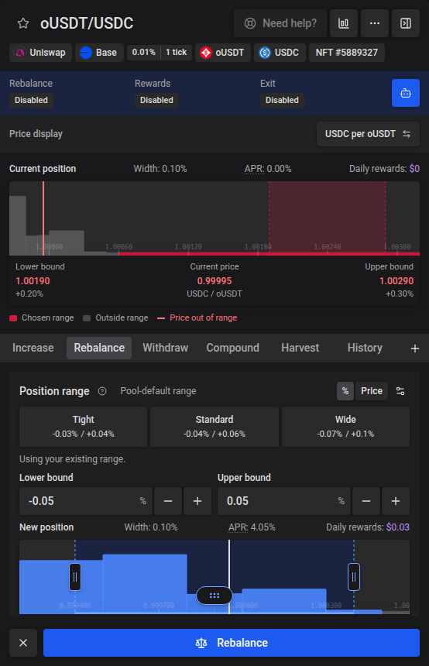The image size is (429, 666).
Task: Click the Daily rewards $0.03 value
Action: [x=397, y=527]
